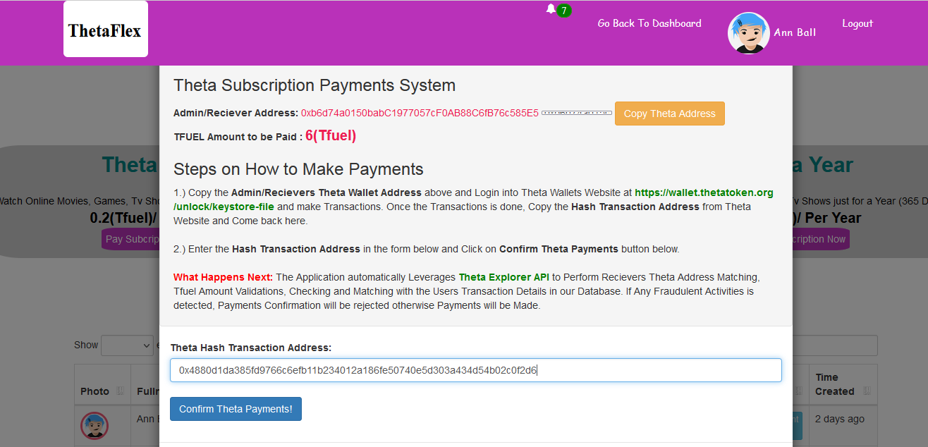This screenshot has width=928, height=447.
Task: Copy Theta Address button
Action: (670, 114)
